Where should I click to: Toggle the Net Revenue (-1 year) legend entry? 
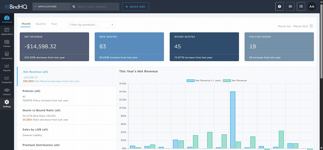(204, 80)
